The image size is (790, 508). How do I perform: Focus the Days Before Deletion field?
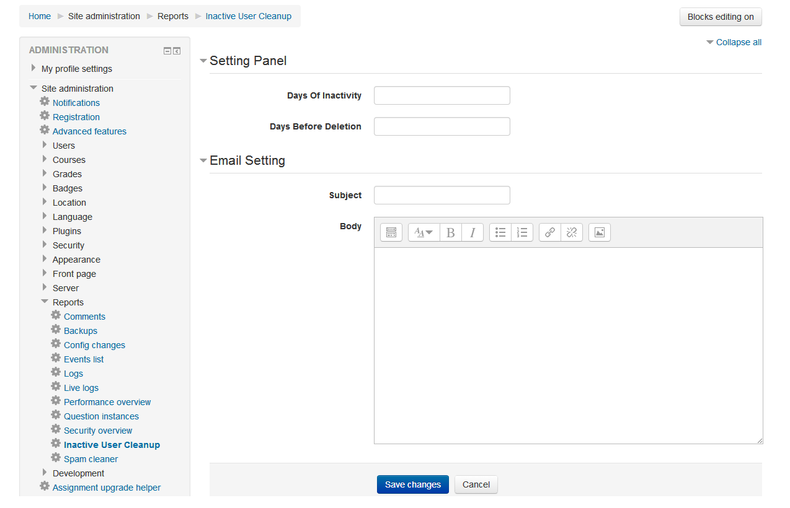[x=442, y=126]
